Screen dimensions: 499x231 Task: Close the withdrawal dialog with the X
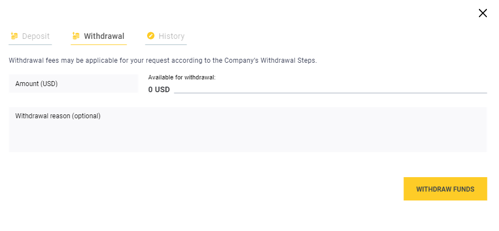(x=482, y=13)
